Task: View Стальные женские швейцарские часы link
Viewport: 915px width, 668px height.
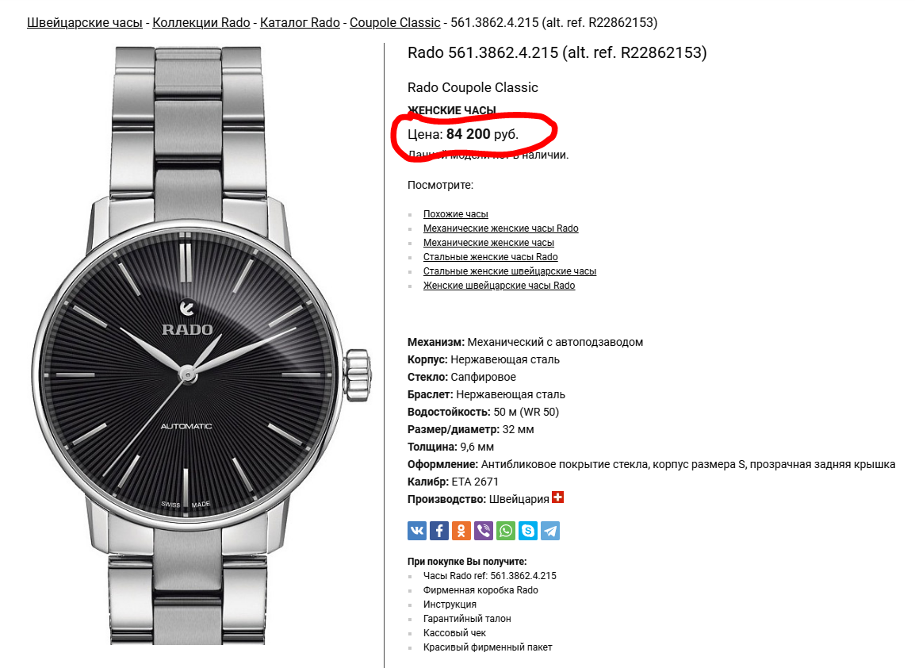Action: click(510, 271)
